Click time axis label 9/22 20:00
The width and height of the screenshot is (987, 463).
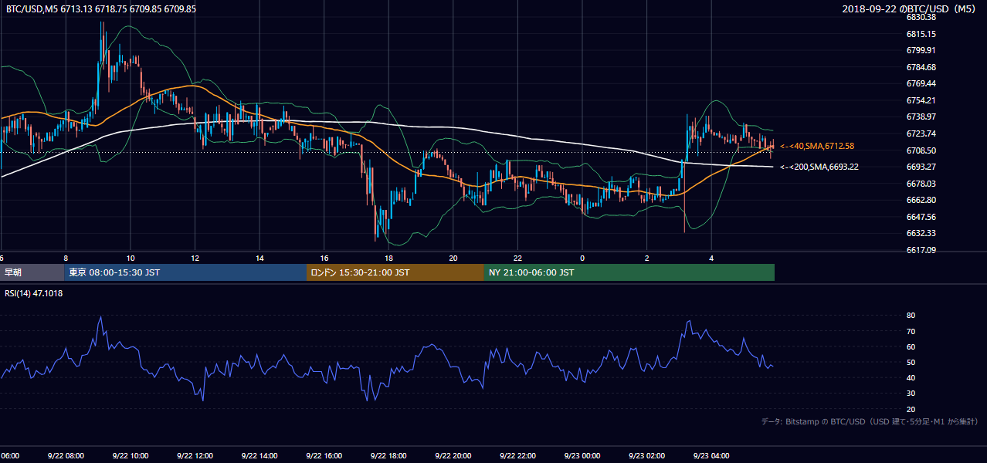point(453,456)
